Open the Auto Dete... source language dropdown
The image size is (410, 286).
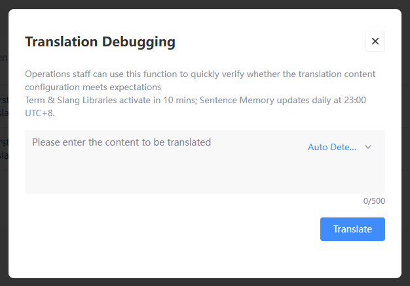click(340, 147)
